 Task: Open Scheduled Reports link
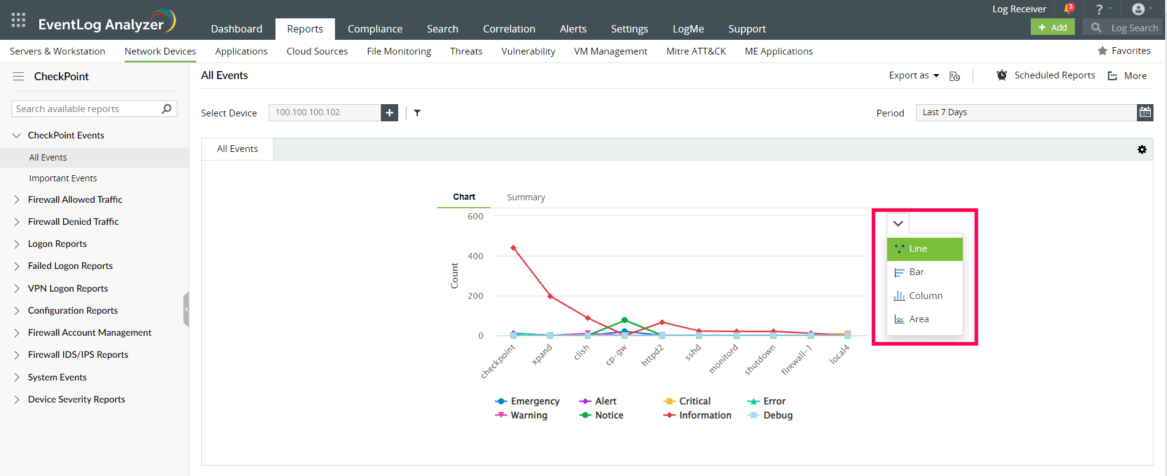[1054, 75]
